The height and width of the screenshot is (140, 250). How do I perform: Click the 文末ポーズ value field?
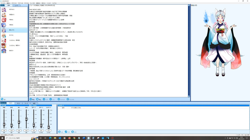pyautogui.click(x=48, y=130)
